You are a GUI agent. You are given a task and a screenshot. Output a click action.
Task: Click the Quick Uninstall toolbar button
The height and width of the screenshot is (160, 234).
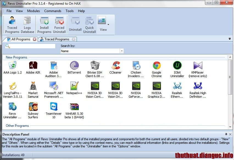[x=89, y=25]
